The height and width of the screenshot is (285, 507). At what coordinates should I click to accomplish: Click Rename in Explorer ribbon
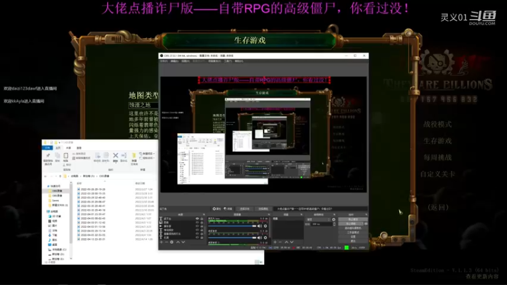124,157
